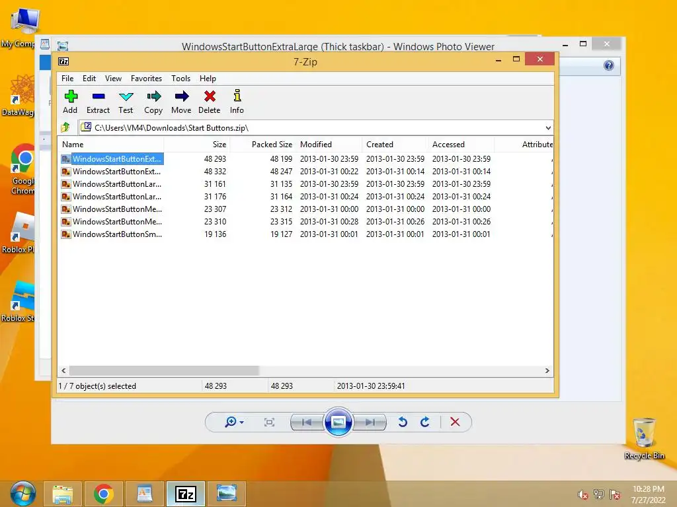Start slide show in Photo Viewer
Image resolution: width=677 pixels, height=507 pixels.
[338, 422]
